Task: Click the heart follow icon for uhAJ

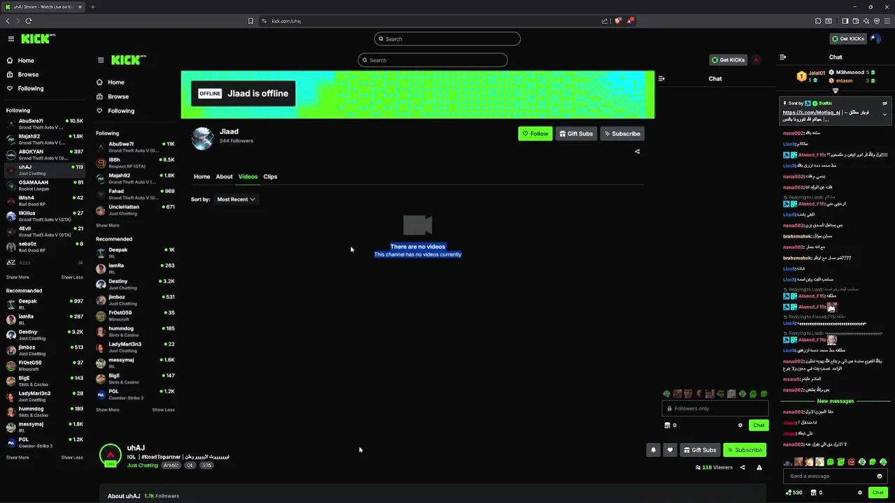Action: [670, 450]
